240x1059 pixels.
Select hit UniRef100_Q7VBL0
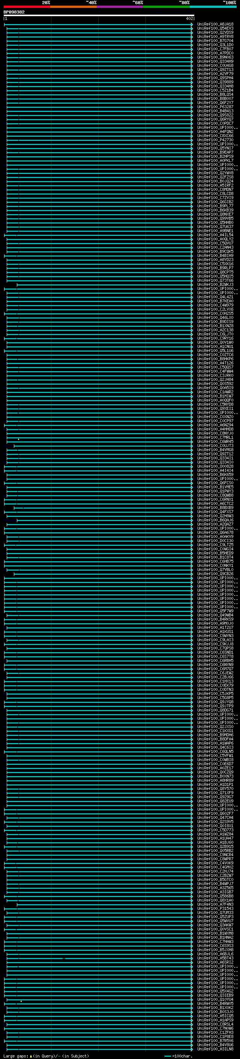coord(215,570)
